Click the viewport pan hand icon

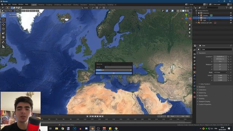coord(190,29)
